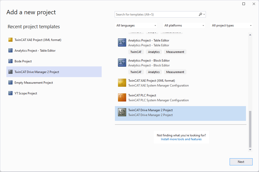Click the template list scrollbar thumb

coord(250,129)
